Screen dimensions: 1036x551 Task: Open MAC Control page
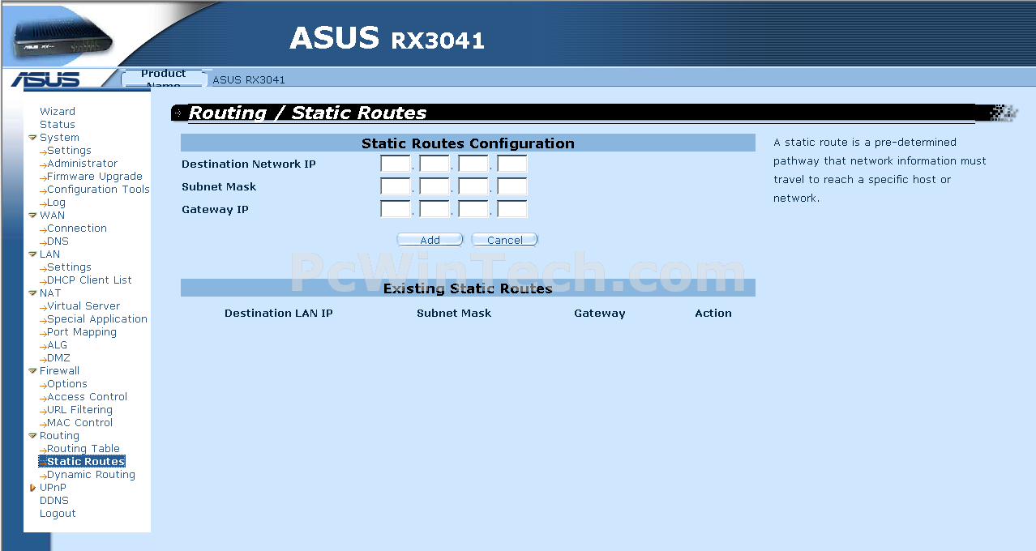(x=79, y=423)
